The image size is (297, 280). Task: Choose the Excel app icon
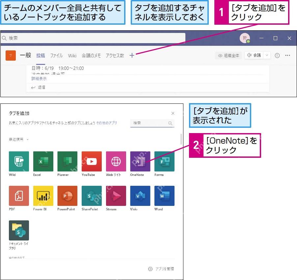tap(43, 161)
